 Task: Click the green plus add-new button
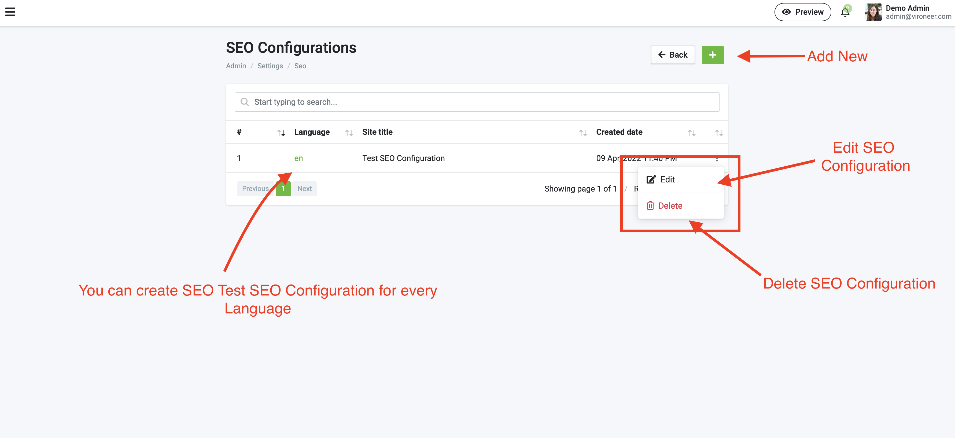712,55
